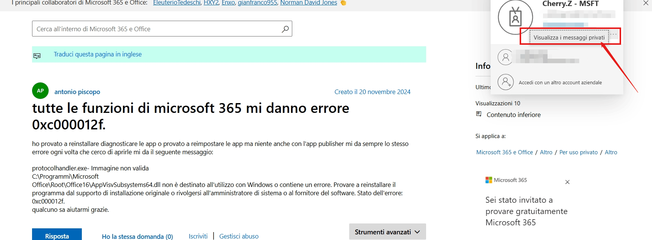This screenshot has width=652, height=240.
Task: Click the Sei stato invitato promo text
Action: pyautogui.click(x=526, y=211)
